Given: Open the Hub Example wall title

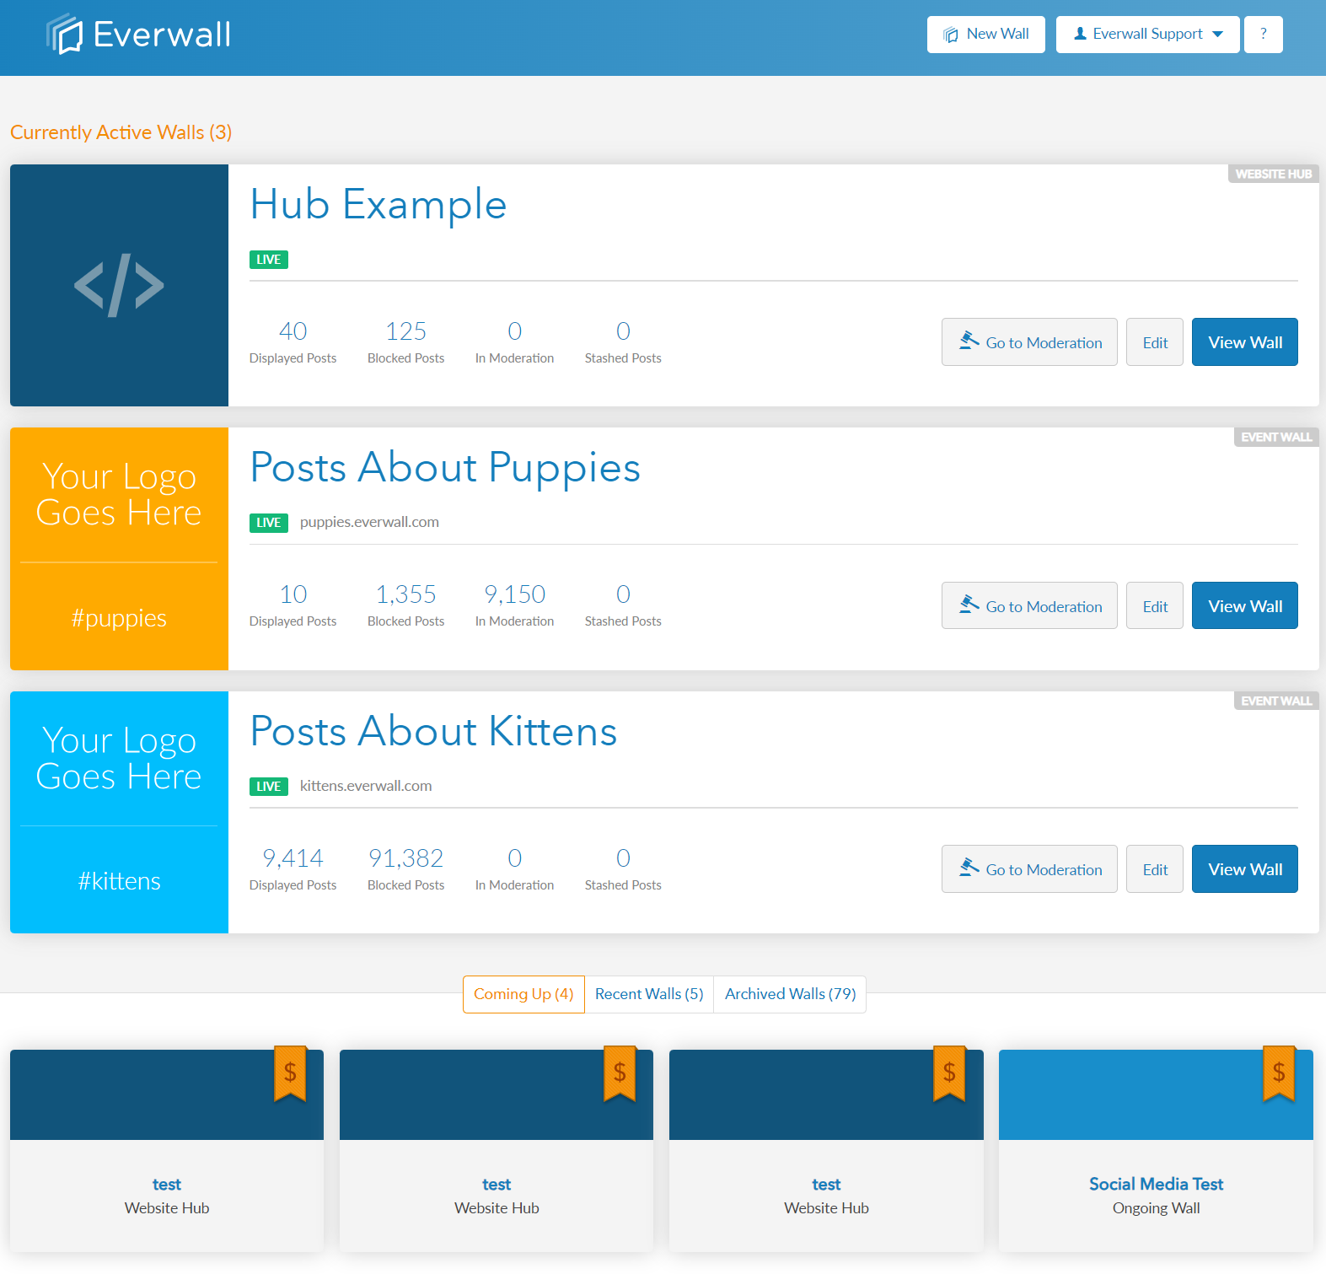Looking at the screenshot, I should (x=378, y=204).
